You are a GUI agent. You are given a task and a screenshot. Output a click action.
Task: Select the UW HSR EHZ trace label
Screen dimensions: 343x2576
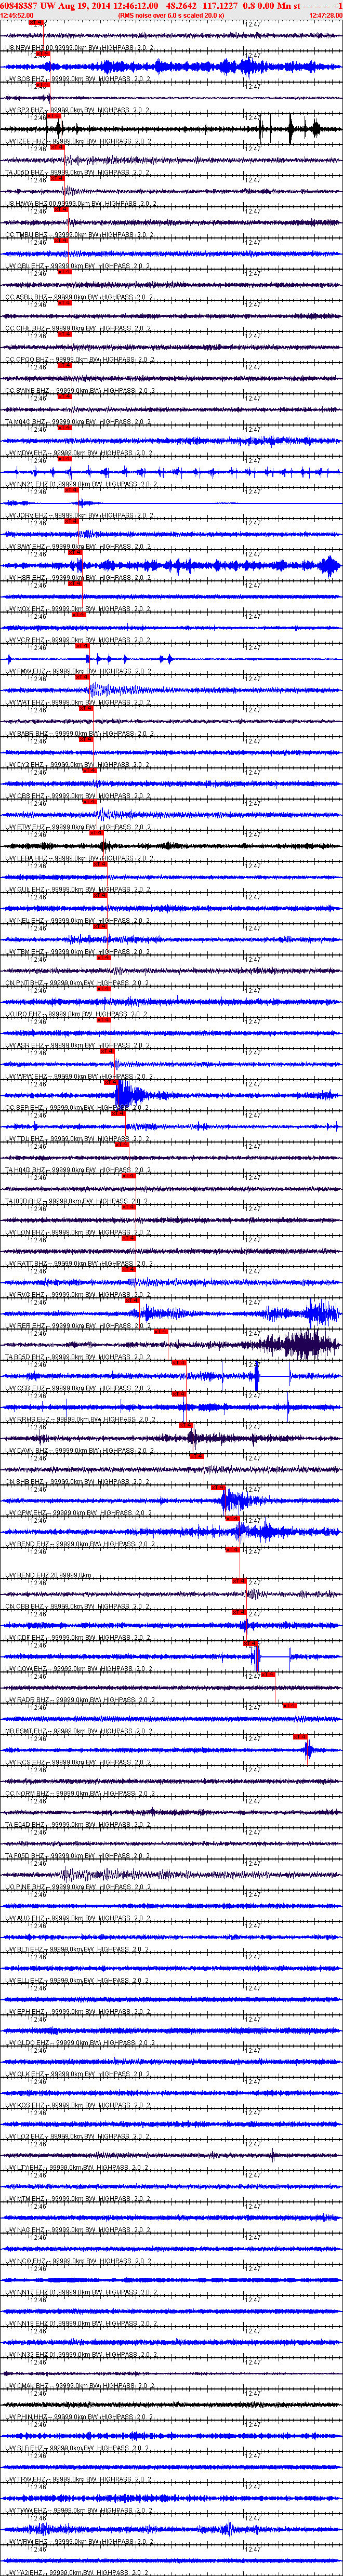click(78, 578)
